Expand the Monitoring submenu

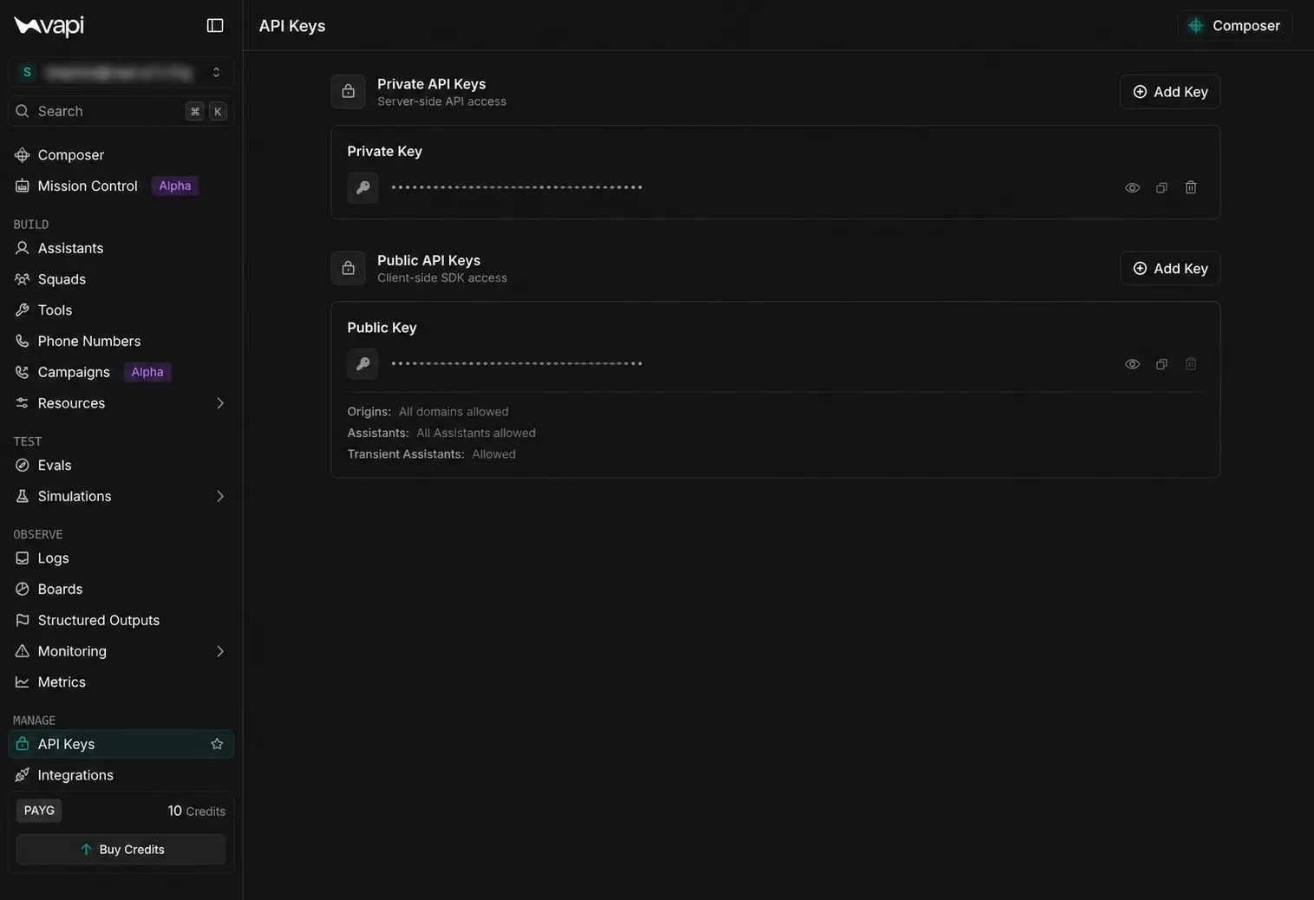click(x=220, y=651)
